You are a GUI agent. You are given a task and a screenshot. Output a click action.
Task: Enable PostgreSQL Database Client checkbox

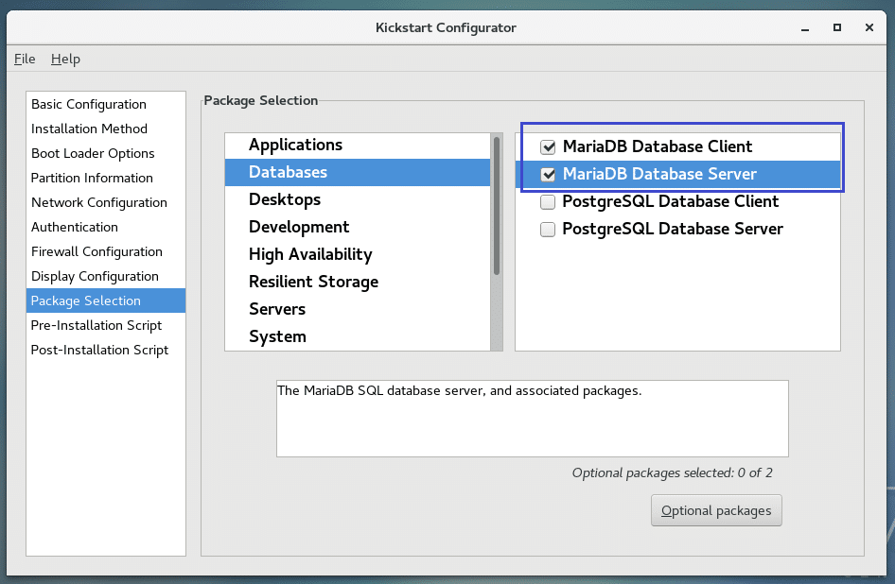point(548,202)
